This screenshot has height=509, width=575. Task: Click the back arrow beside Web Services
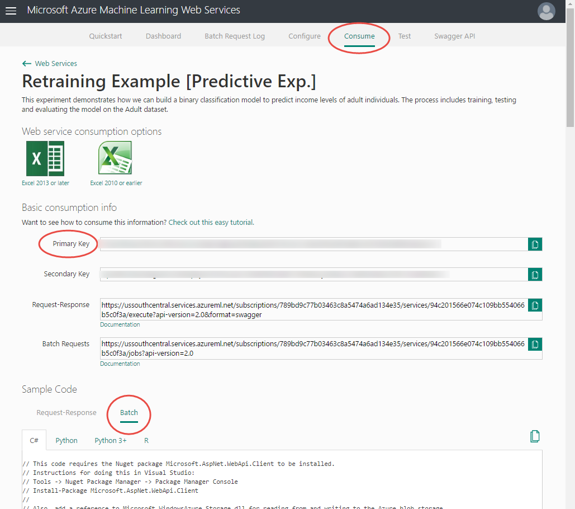click(x=26, y=64)
